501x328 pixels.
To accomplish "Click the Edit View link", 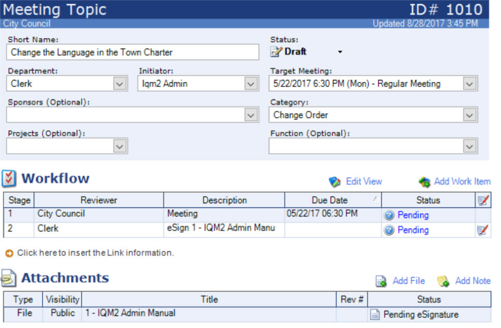I will 364,181.
